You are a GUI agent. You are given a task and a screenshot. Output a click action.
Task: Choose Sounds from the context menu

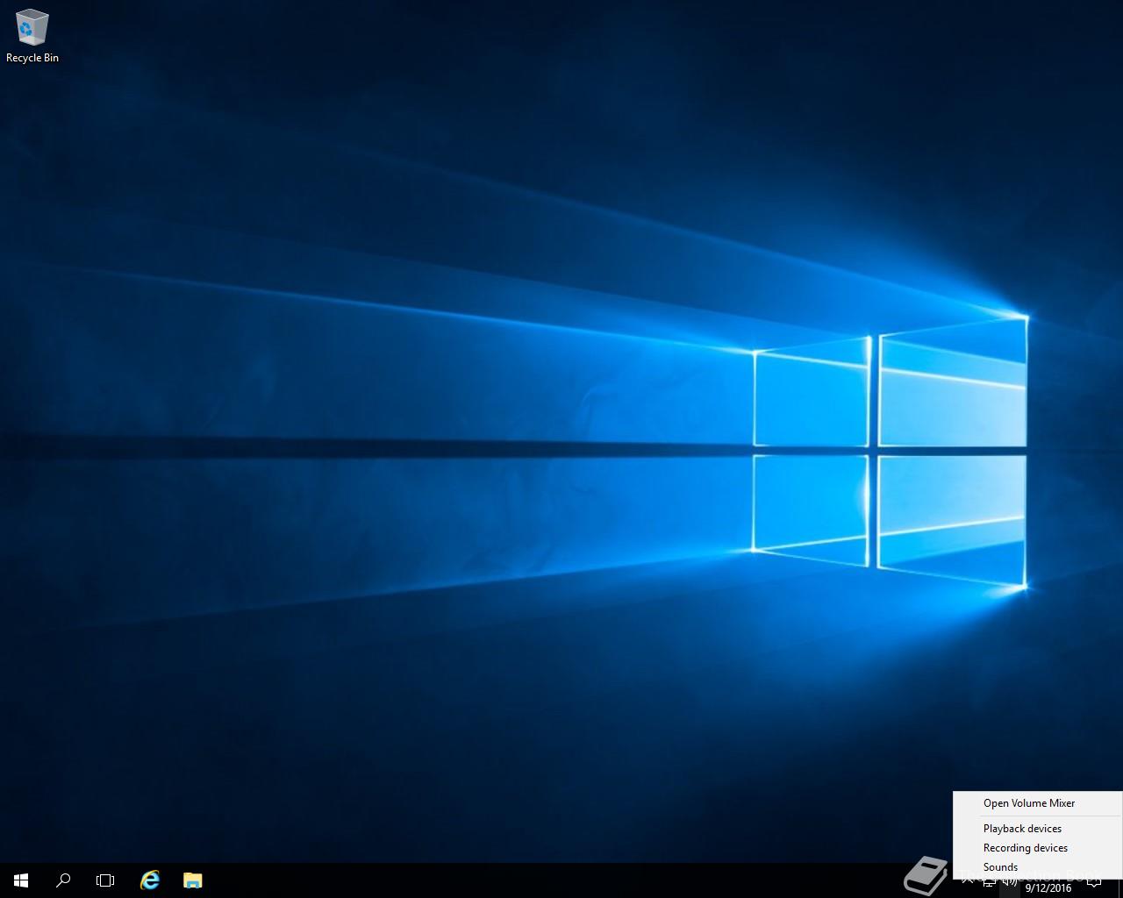1037,867
